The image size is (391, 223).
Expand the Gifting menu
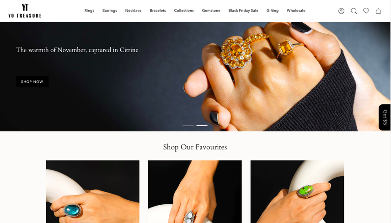pos(272,11)
